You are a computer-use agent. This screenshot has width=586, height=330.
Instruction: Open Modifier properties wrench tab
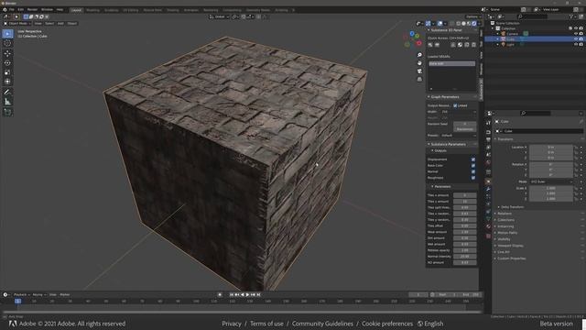[488, 190]
